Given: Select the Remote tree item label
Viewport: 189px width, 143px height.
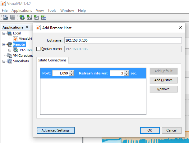Looking at the screenshot, I should [19, 44].
